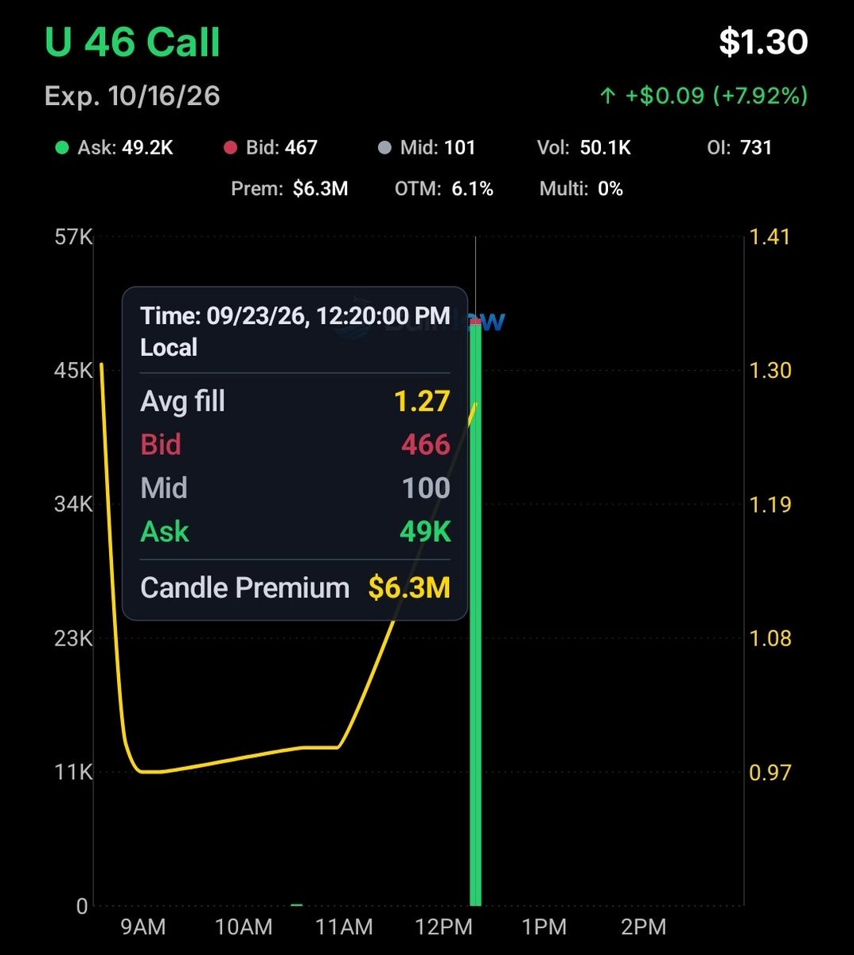Click the red bid segment atop candle

point(475,322)
